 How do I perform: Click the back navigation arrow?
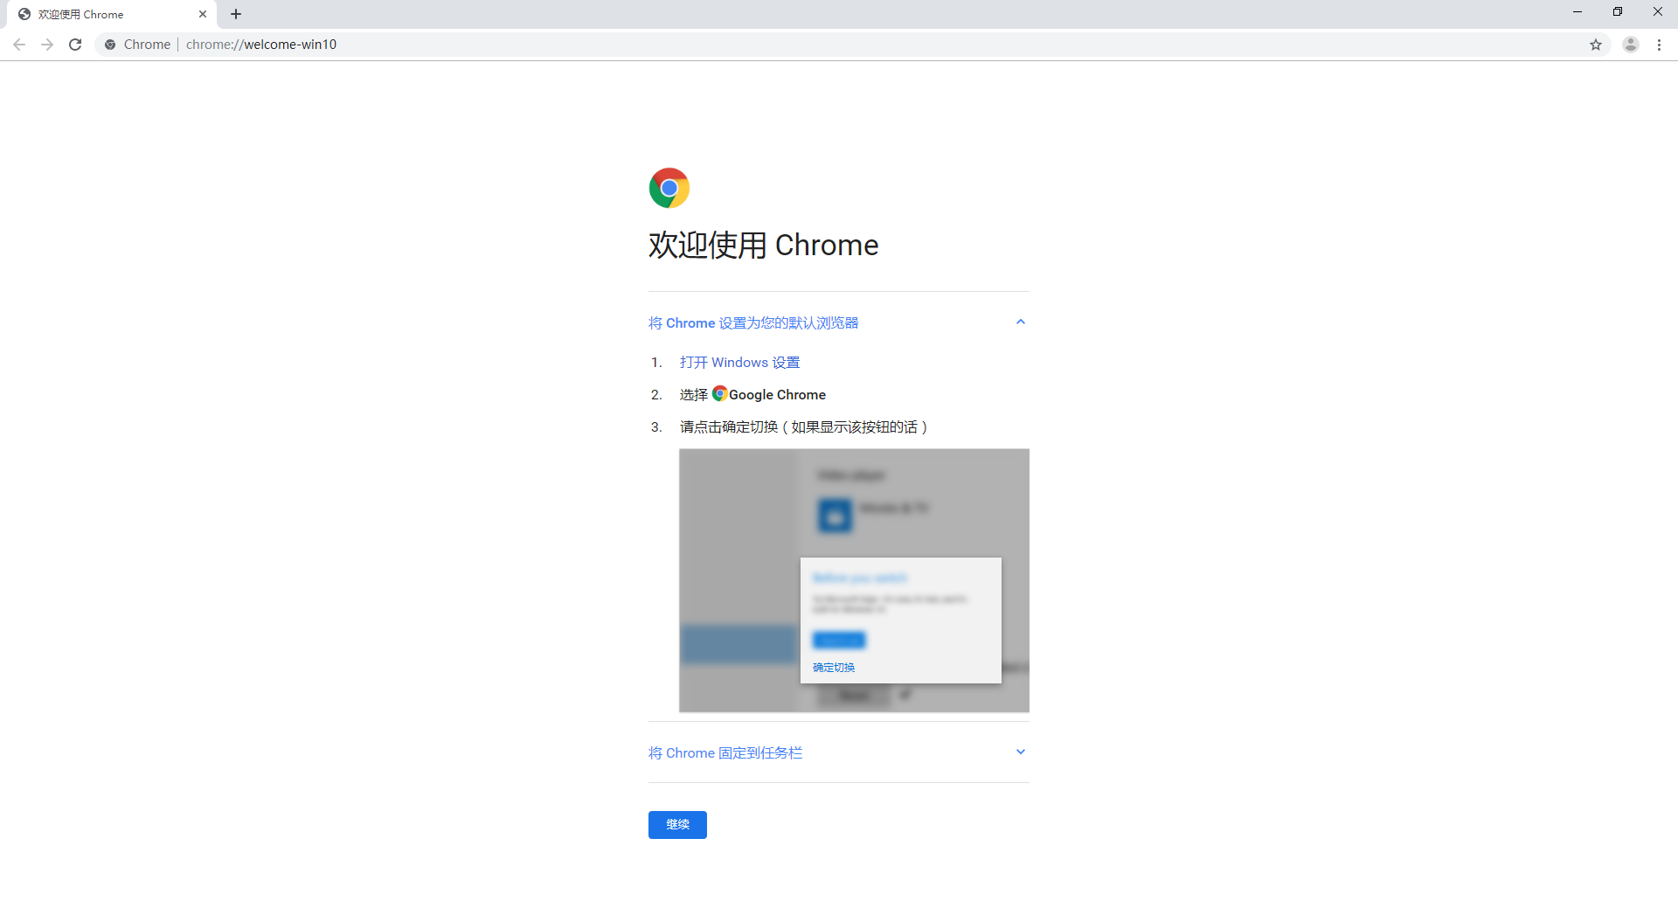pyautogui.click(x=19, y=45)
